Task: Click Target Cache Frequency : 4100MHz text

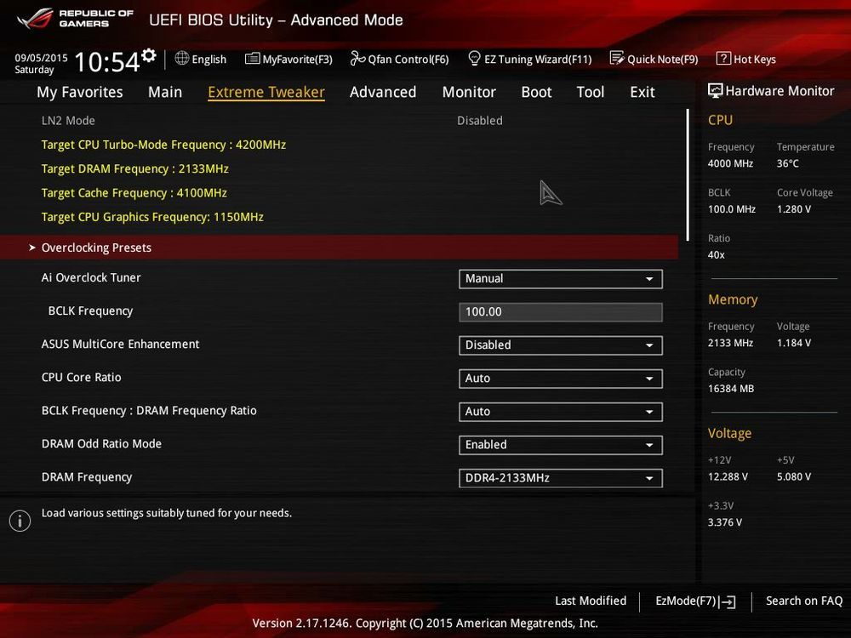Action: tap(134, 192)
